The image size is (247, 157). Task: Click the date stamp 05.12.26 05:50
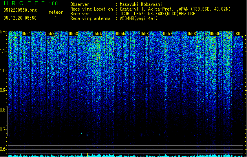(x=20, y=18)
